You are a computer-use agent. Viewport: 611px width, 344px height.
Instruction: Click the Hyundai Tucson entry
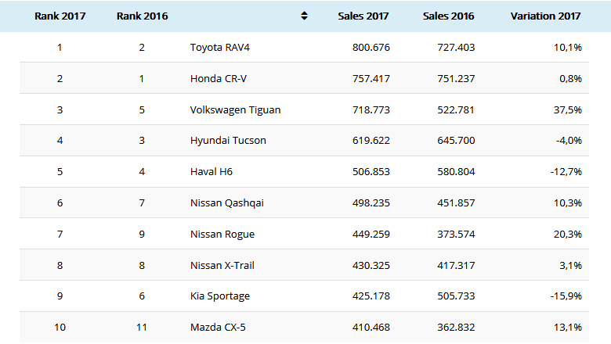pyautogui.click(x=228, y=141)
